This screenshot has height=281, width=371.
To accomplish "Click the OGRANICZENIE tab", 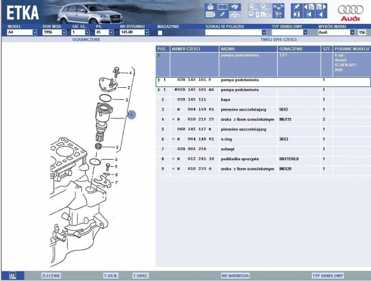I will tap(86, 39).
